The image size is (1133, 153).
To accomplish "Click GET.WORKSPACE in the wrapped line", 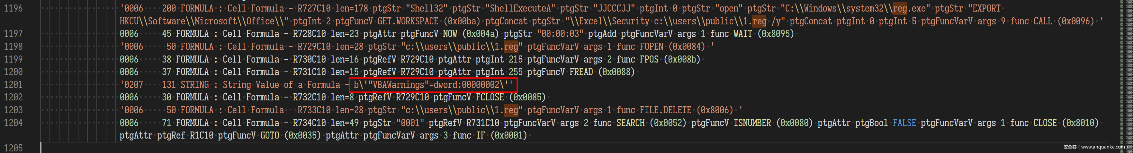I will point(408,21).
